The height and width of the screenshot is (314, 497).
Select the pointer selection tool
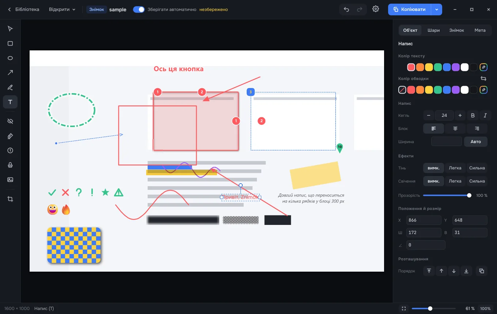click(10, 29)
